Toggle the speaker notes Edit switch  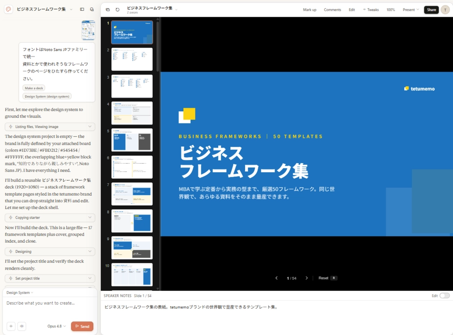coord(444,296)
